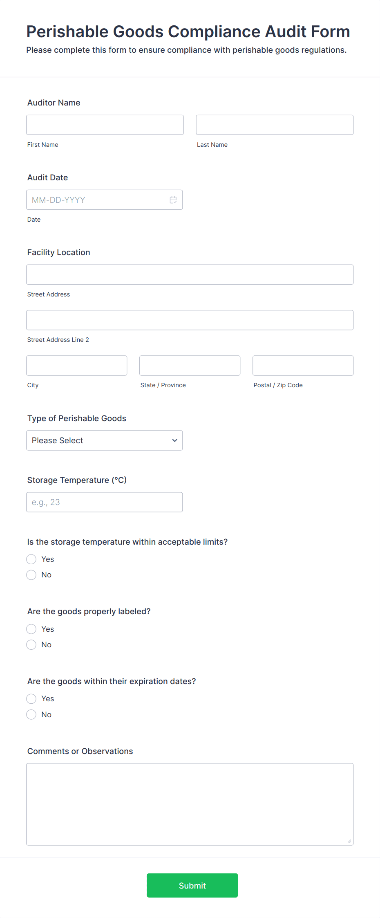Click the textarea resize handle icon

click(349, 841)
